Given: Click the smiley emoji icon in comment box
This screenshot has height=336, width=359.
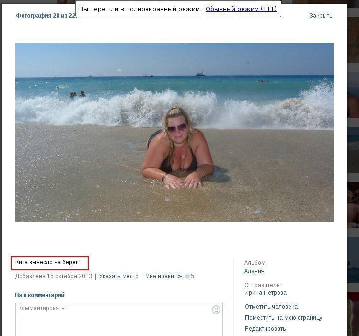Looking at the screenshot, I should pyautogui.click(x=216, y=310).
